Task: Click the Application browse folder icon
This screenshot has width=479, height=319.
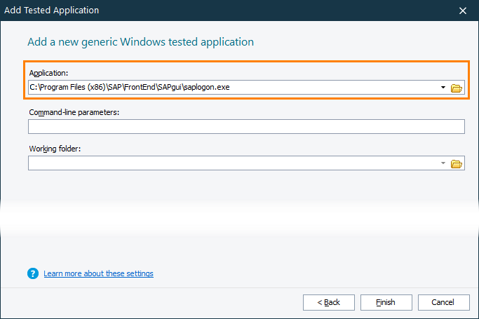Action: (x=457, y=88)
